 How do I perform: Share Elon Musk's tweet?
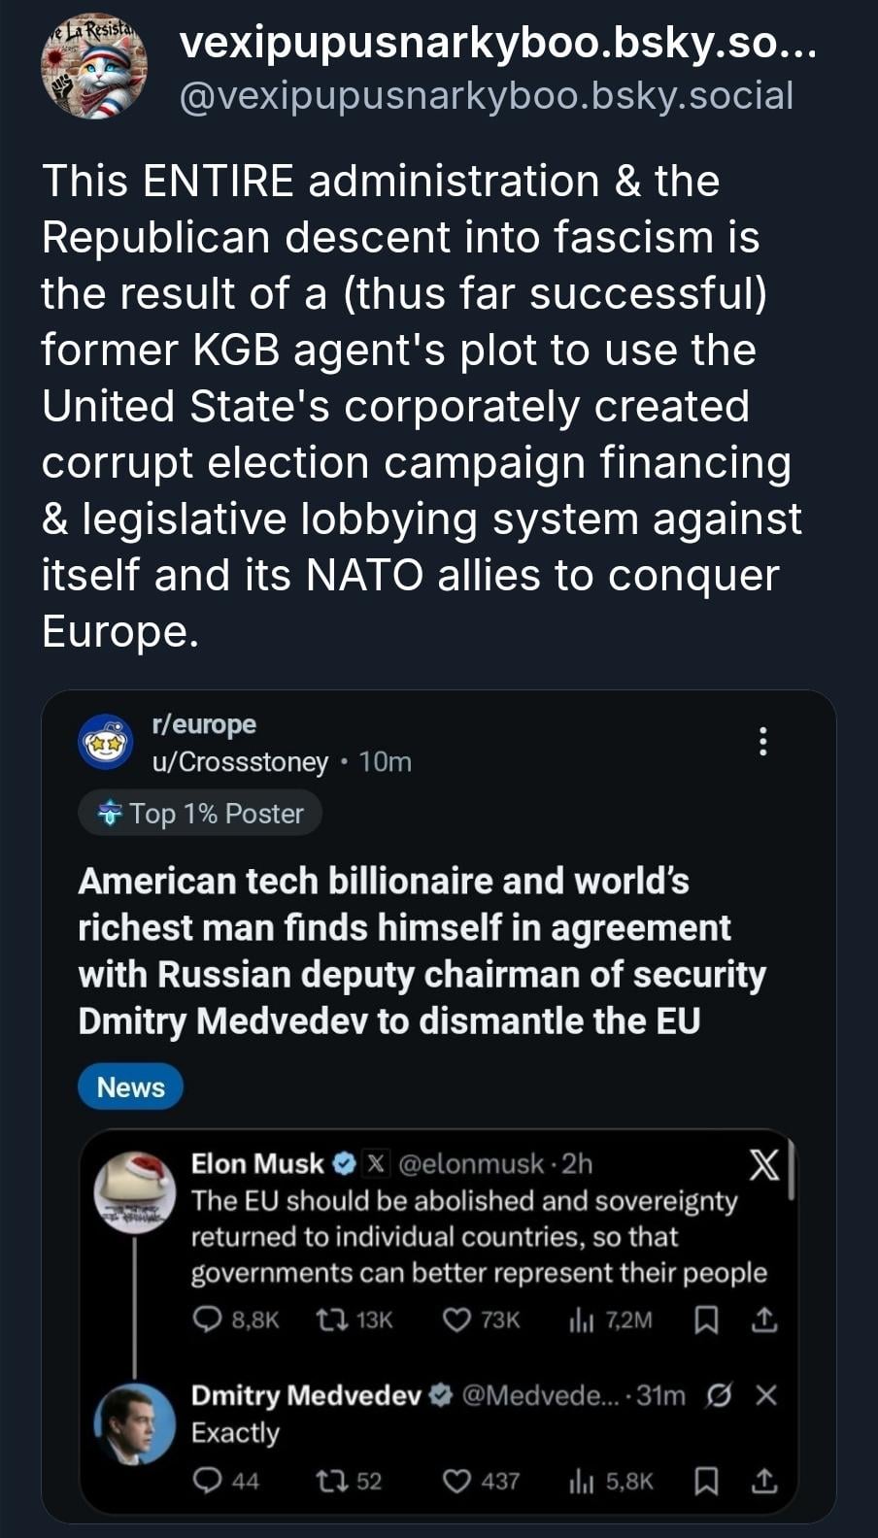[x=765, y=1320]
